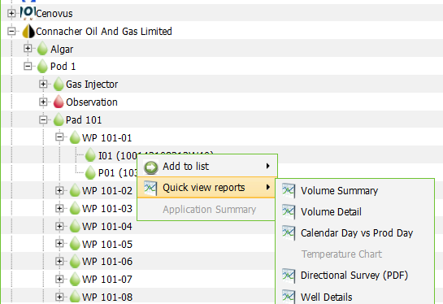
Task: Click the red droplet icon beside Observation
Action: pos(59,102)
